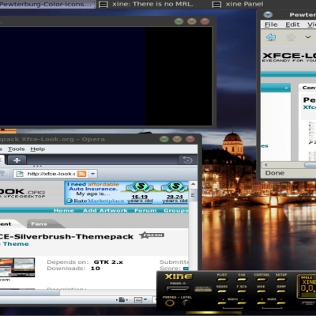316x316 pixels.
Task: Minimize the xine video window green button
Action: pyautogui.click(x=179, y=21)
